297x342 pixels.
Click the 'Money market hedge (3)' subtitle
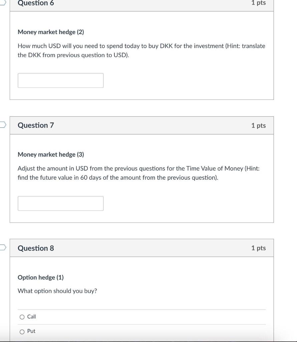tap(51, 155)
